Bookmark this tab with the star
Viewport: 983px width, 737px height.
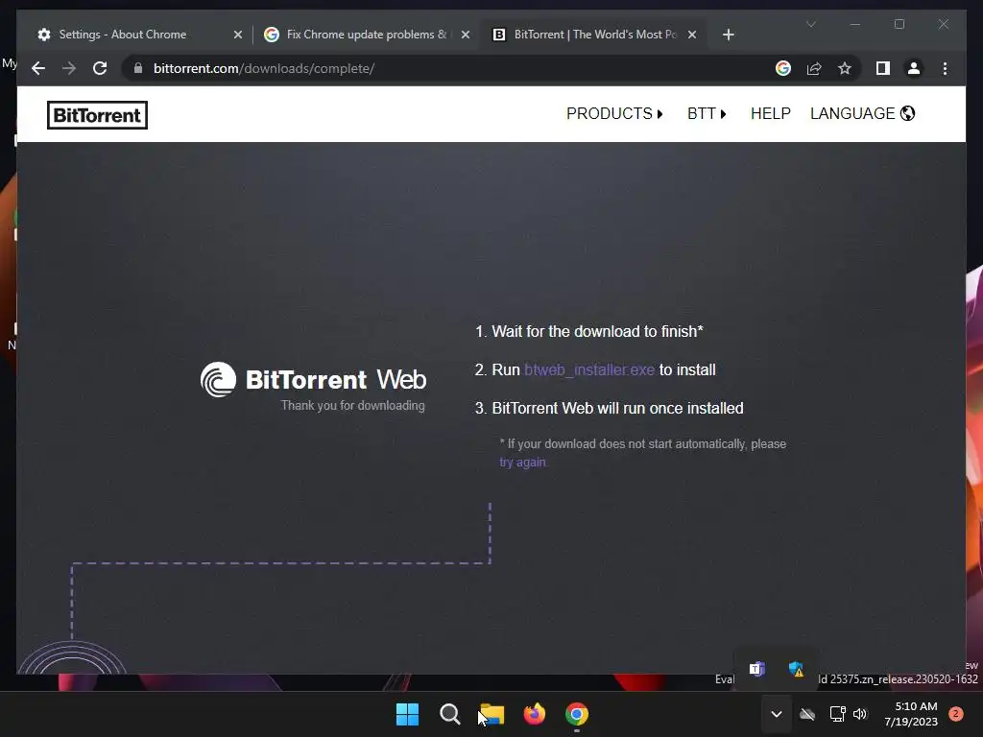pyautogui.click(x=845, y=68)
